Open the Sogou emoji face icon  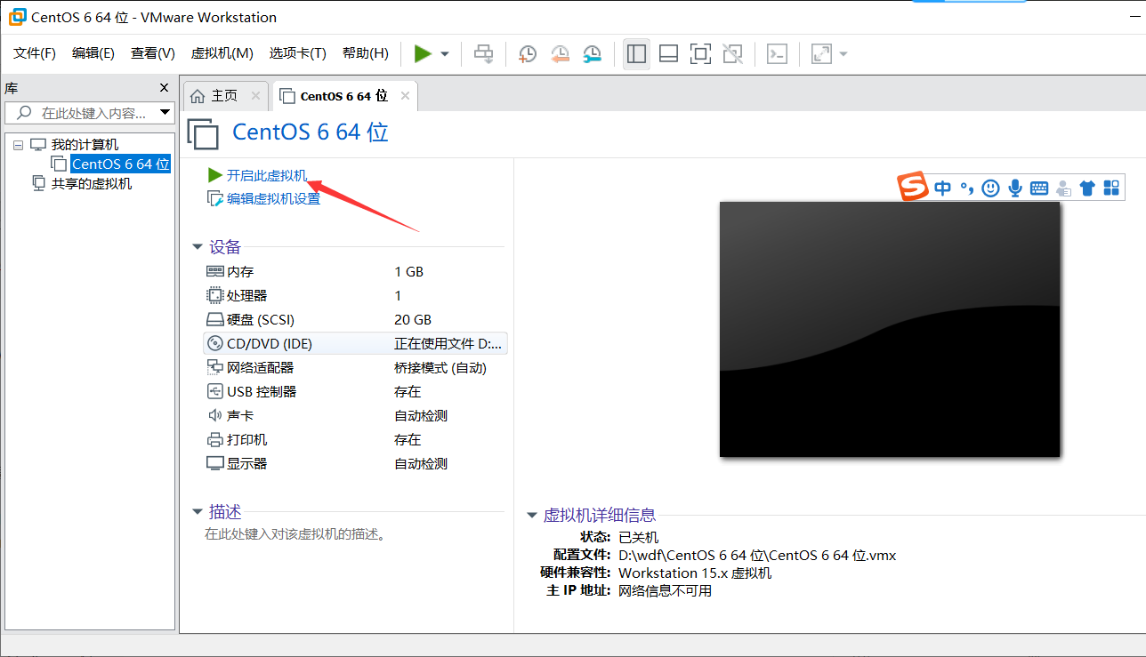(x=991, y=188)
